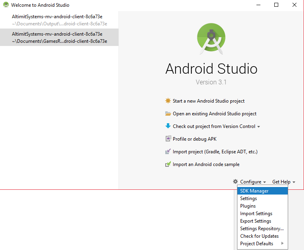Click the Import Android code sample icon

pos(168,164)
